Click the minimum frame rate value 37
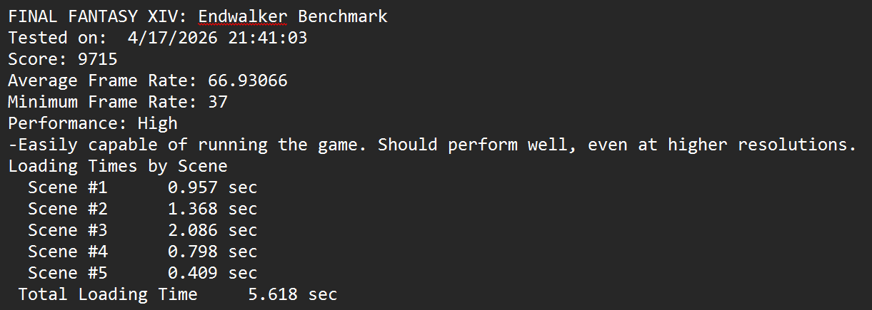Viewport: 872px width, 310px height. [217, 102]
